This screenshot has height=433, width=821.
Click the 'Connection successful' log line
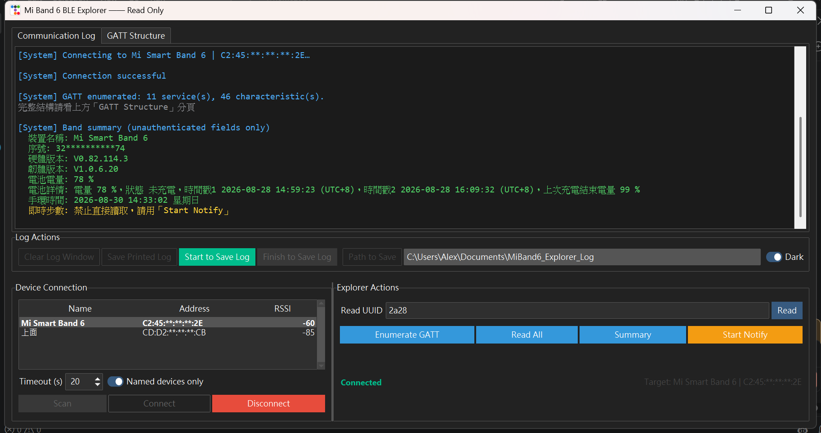92,76
